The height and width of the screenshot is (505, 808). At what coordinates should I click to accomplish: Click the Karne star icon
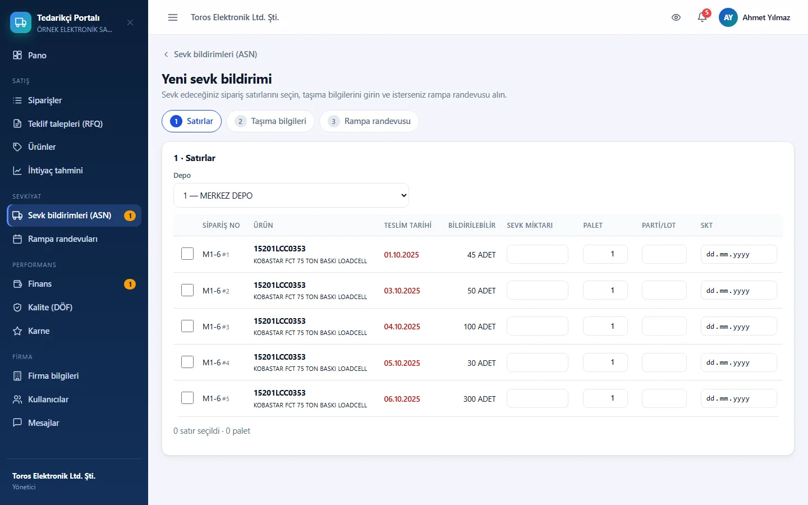click(x=17, y=331)
